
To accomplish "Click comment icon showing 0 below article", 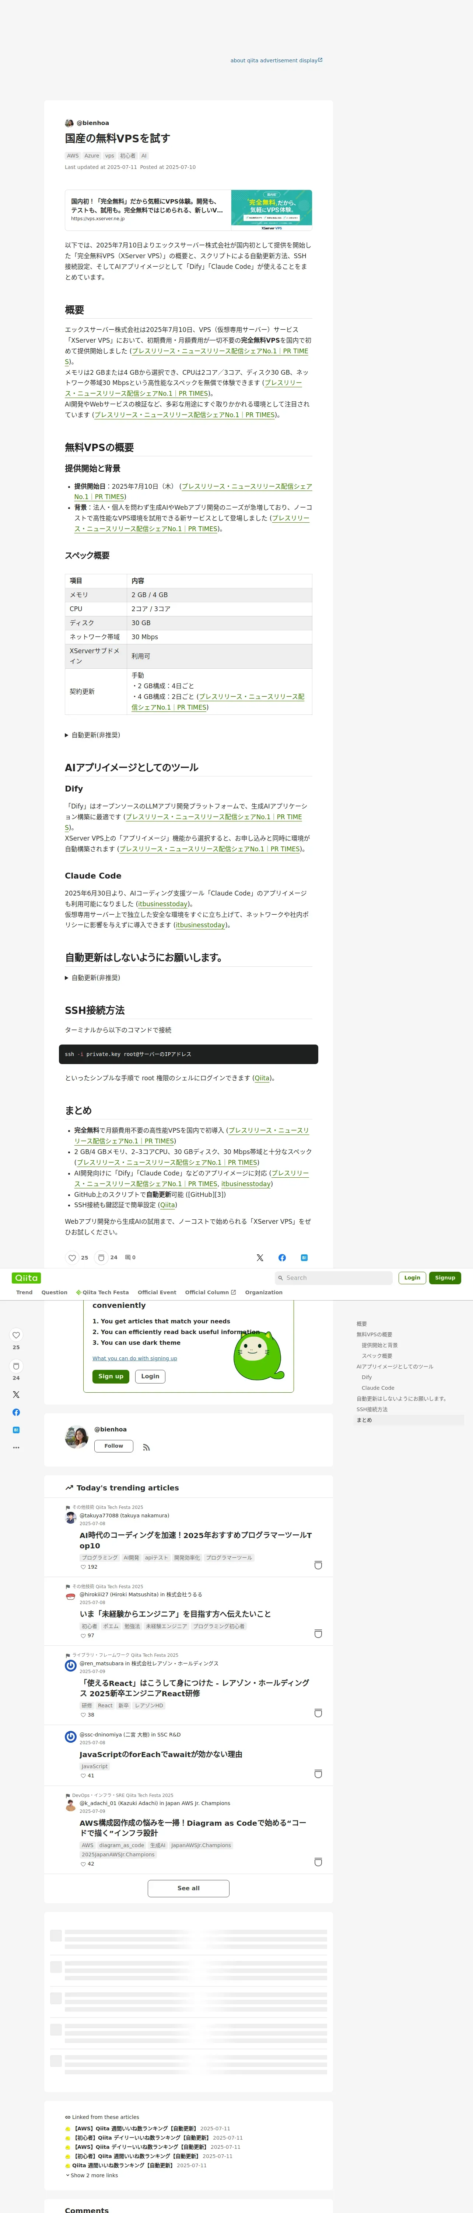I will (x=128, y=1258).
